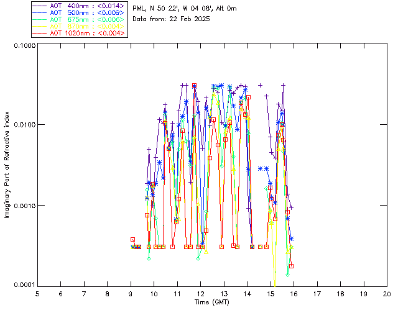Click the y-axis label 0.1000
This screenshot has height=318, width=398.
pyautogui.click(x=24, y=45)
